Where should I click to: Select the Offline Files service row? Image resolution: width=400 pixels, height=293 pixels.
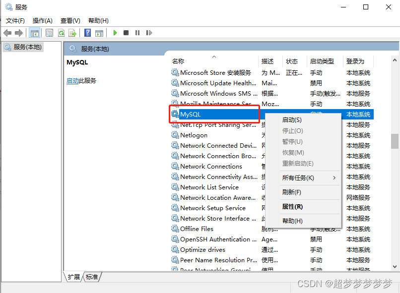coord(272,229)
